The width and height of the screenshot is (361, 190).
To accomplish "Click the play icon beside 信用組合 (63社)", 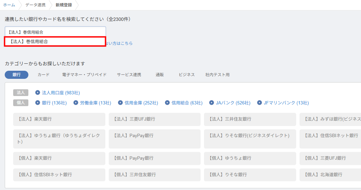I will 167,103.
